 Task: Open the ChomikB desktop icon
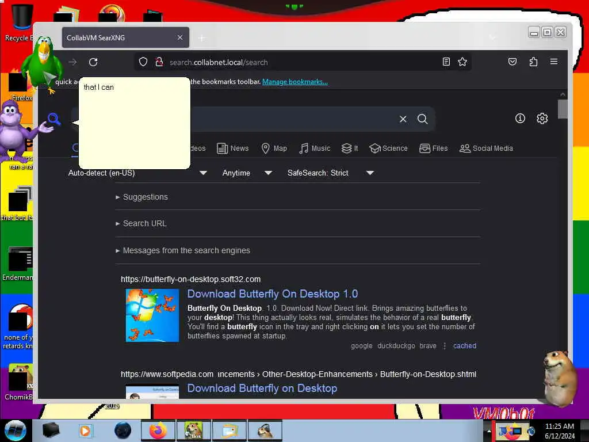click(x=19, y=383)
